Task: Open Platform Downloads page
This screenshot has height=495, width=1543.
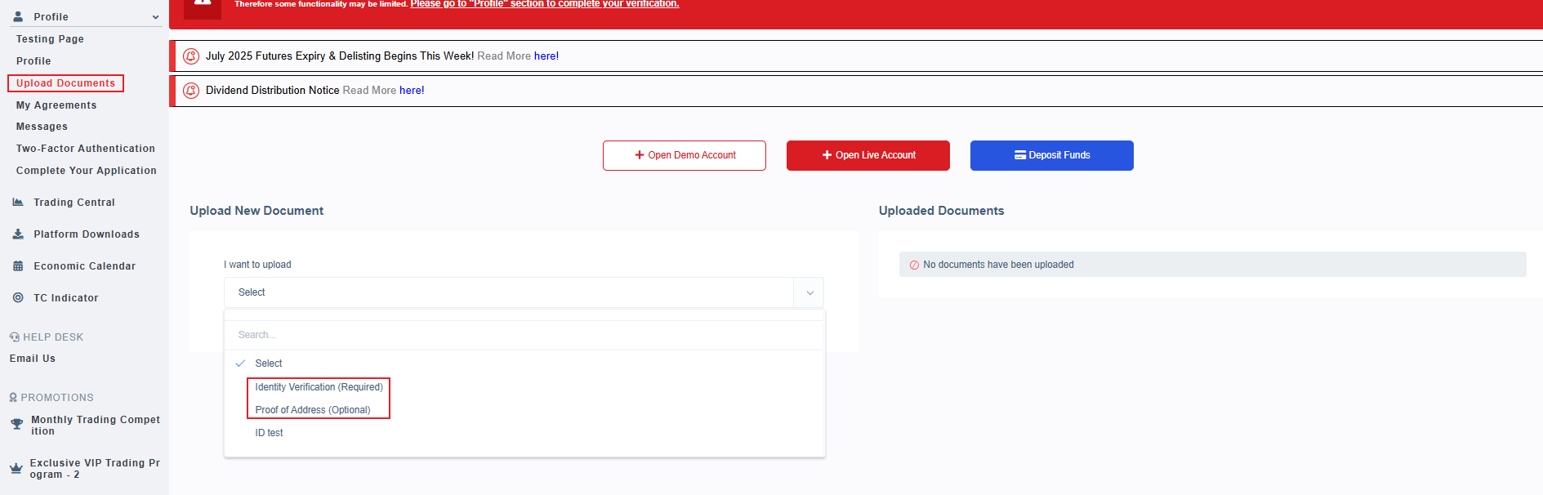Action: pyautogui.click(x=87, y=234)
